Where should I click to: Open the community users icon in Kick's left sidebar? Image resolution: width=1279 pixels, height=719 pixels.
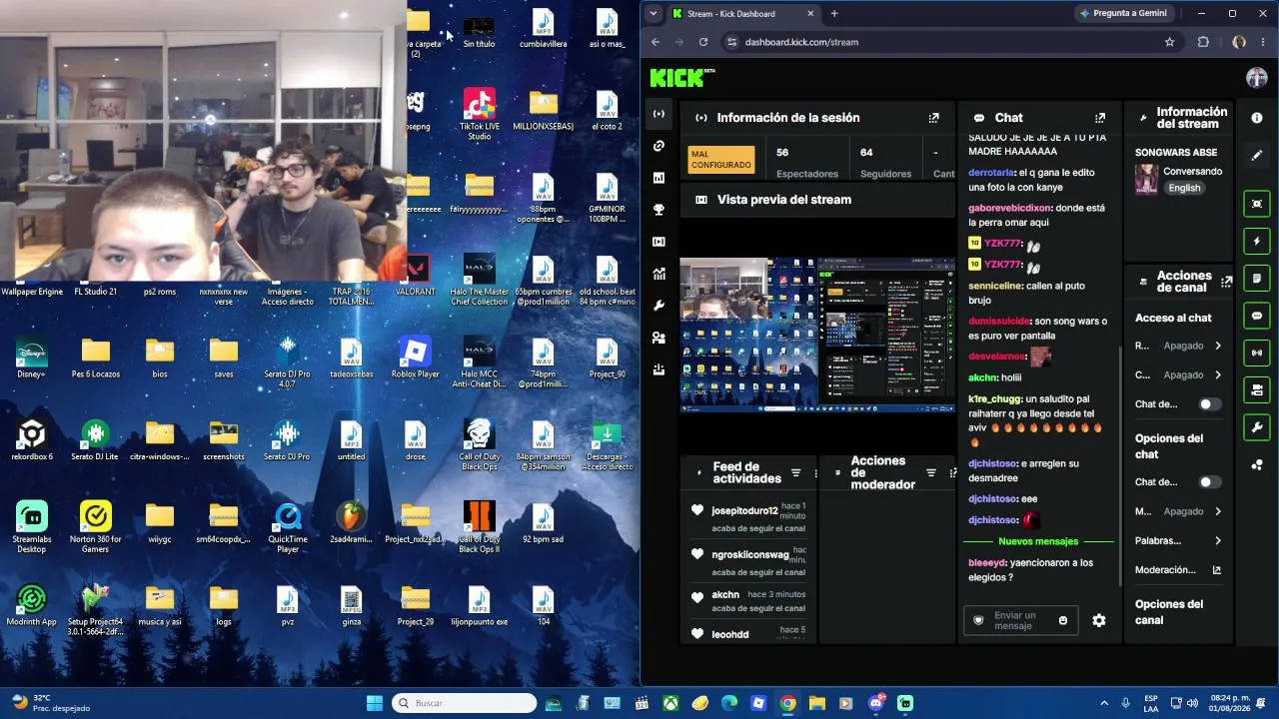[658, 338]
